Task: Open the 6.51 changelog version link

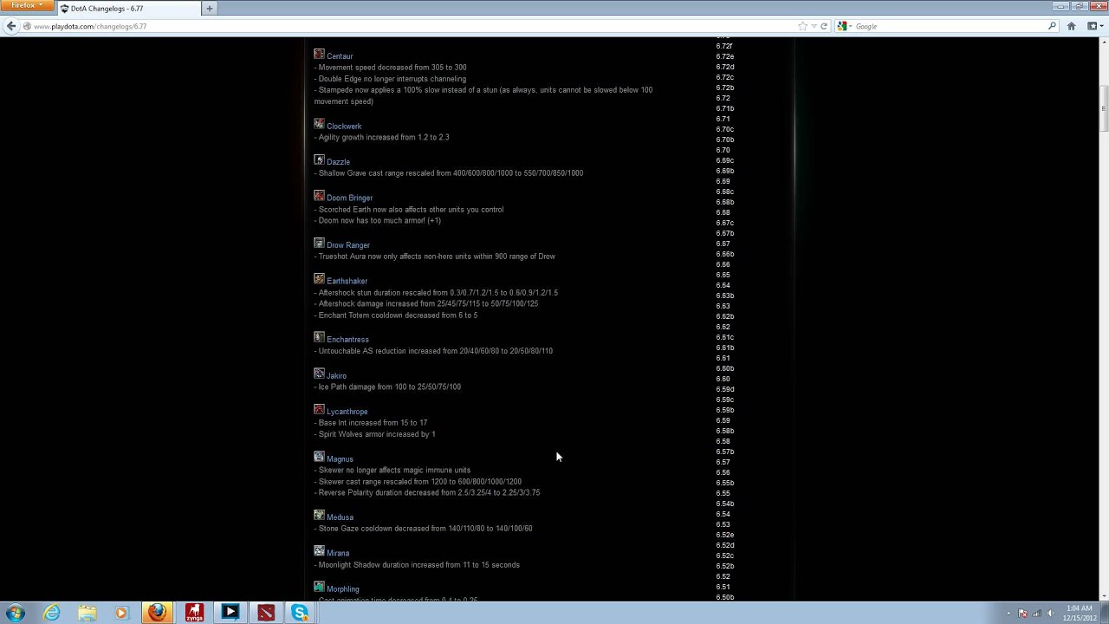Action: (x=723, y=587)
